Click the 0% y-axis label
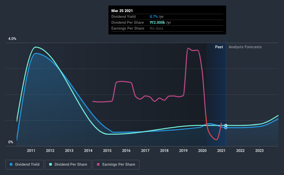Image resolution: width=284 pixels, height=175 pixels. [11, 142]
